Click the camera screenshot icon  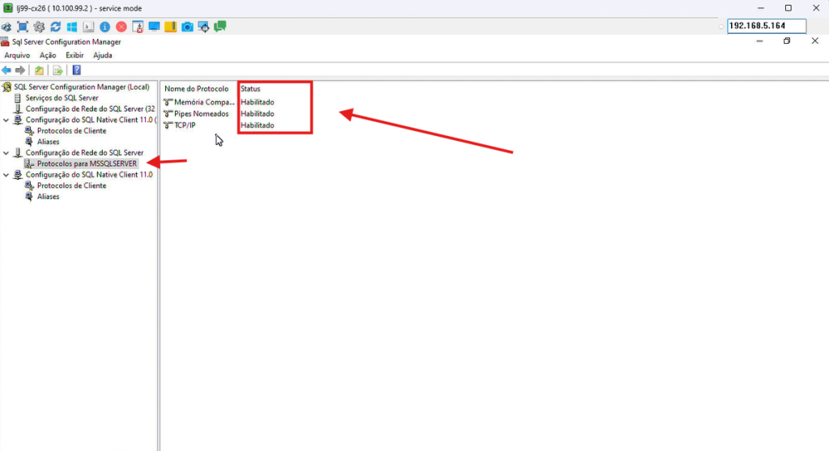pos(187,27)
